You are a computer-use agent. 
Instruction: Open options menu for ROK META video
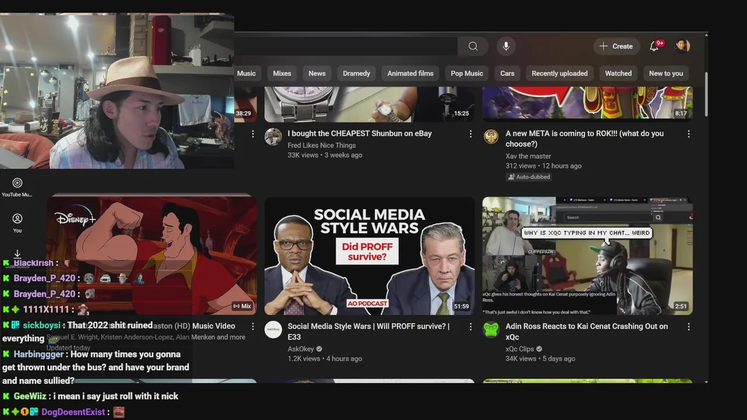(x=689, y=134)
